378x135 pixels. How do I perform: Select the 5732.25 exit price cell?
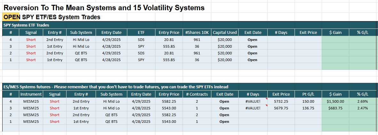coord(281,101)
